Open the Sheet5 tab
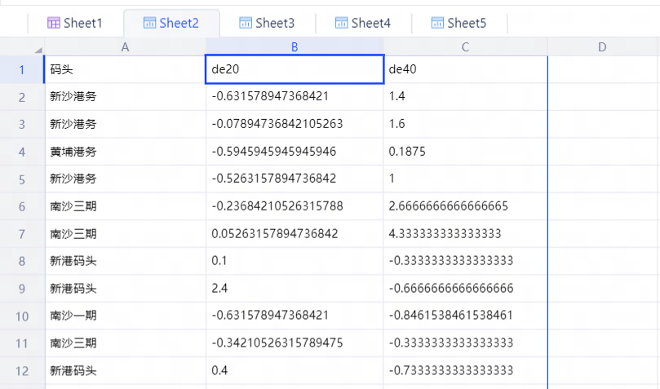The width and height of the screenshot is (660, 389). tap(458, 23)
